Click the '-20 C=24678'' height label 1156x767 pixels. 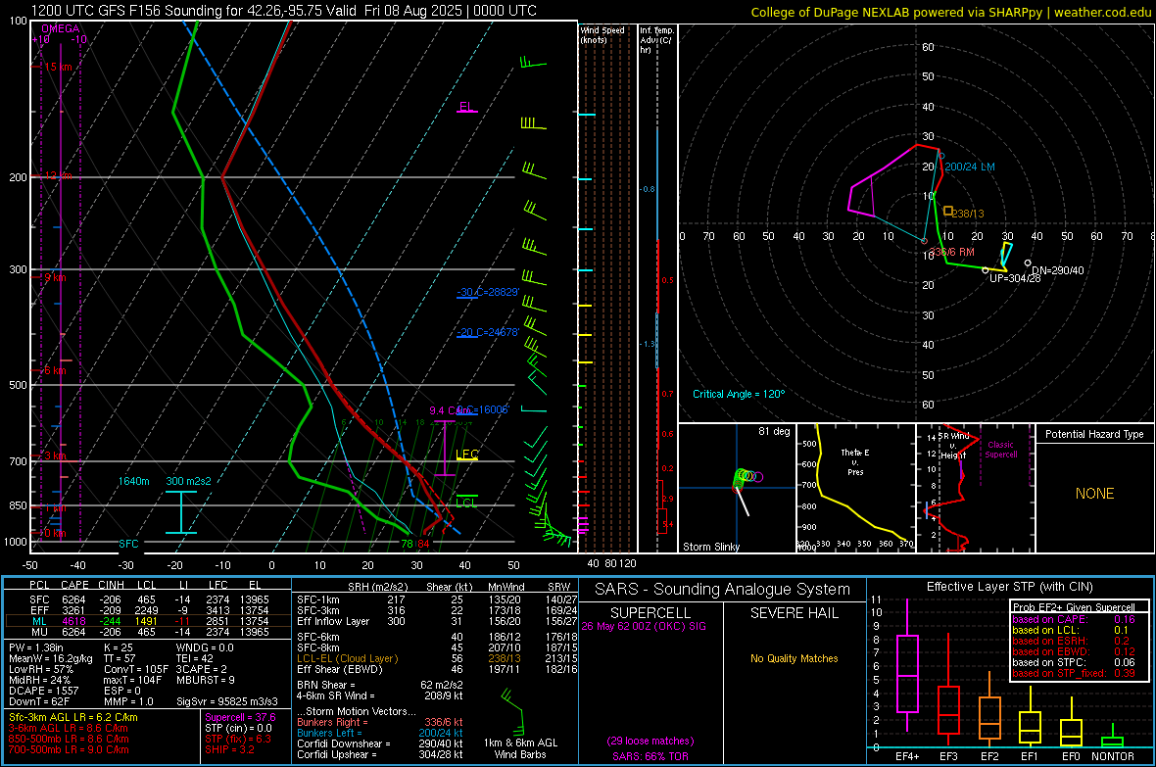coord(488,333)
